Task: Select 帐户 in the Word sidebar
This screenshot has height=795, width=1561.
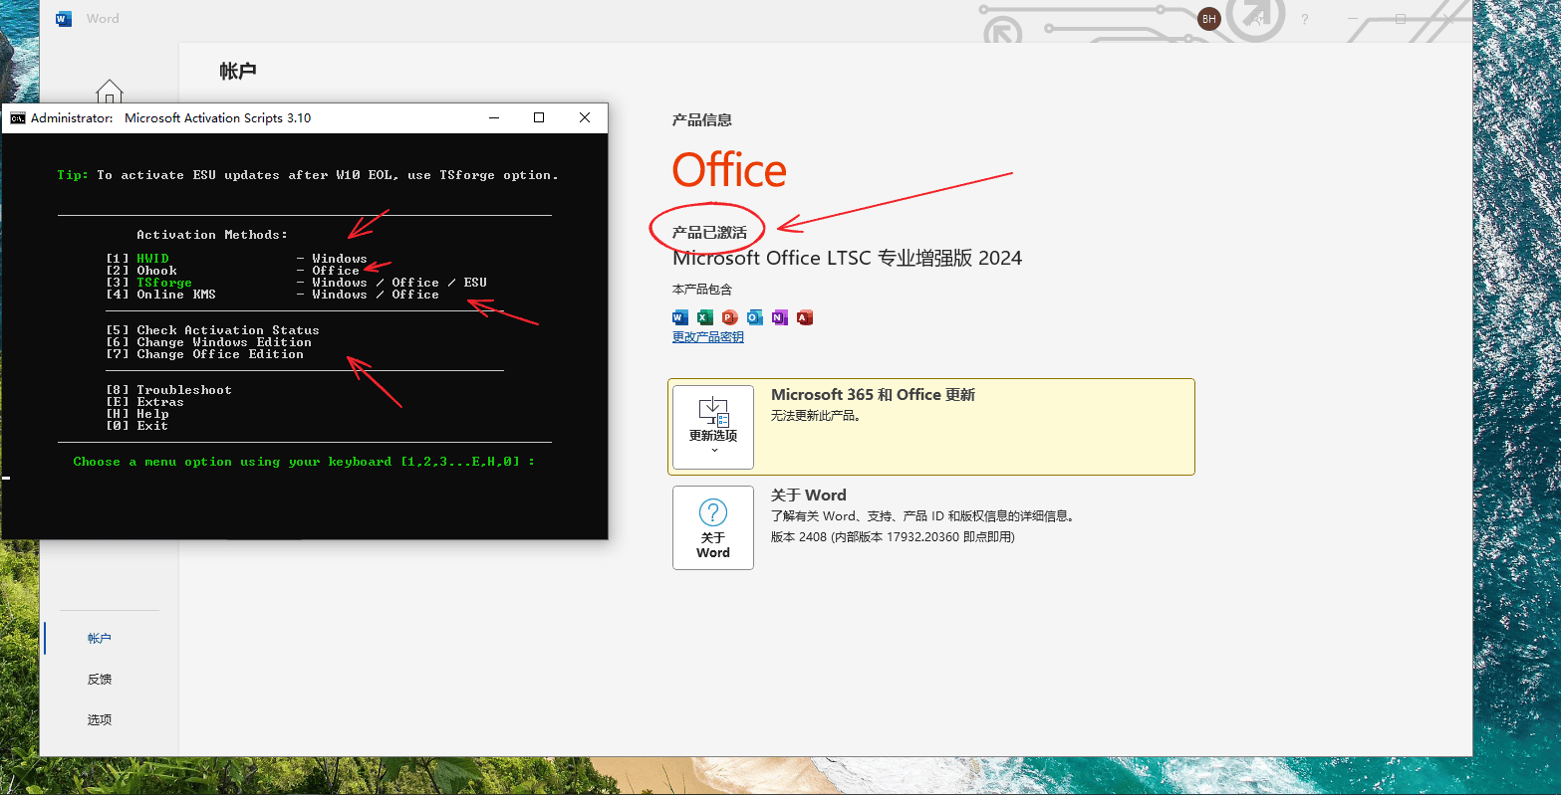Action: (x=100, y=639)
